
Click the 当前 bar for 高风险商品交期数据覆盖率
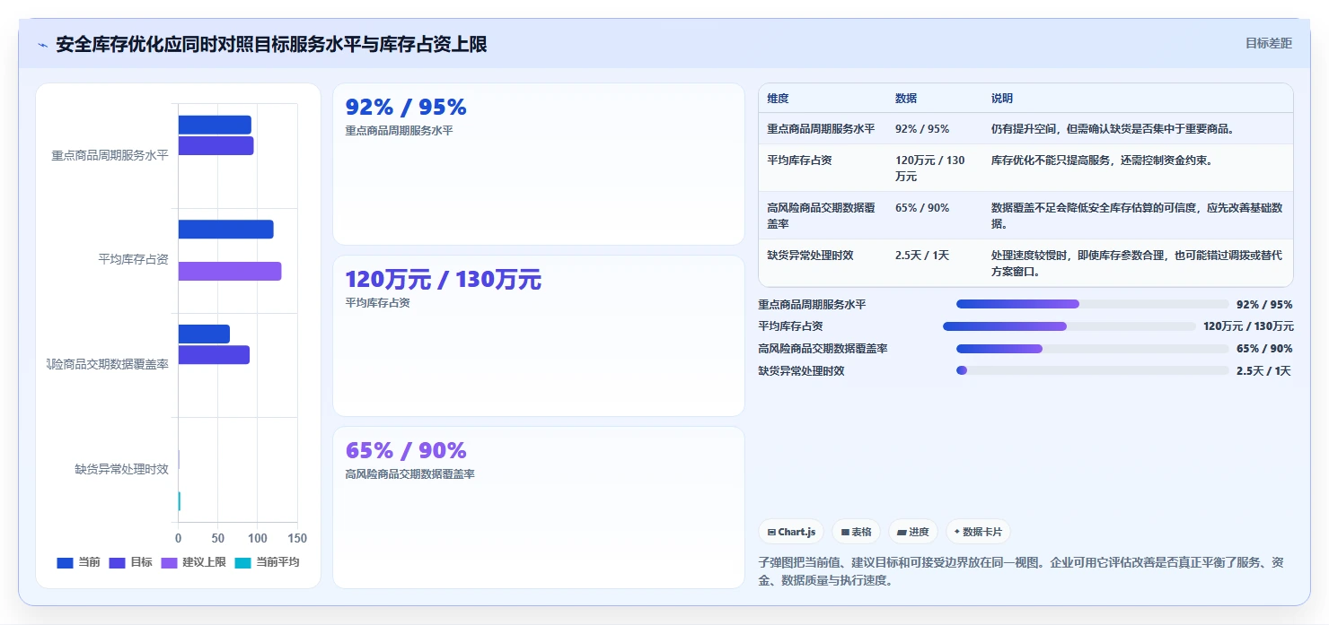coord(204,334)
